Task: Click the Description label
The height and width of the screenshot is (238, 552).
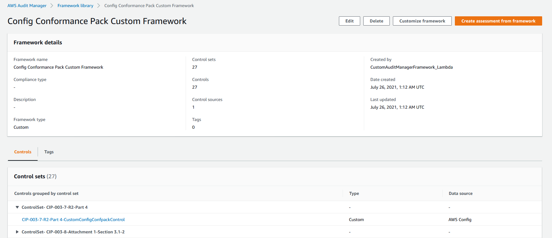Action: [25, 99]
